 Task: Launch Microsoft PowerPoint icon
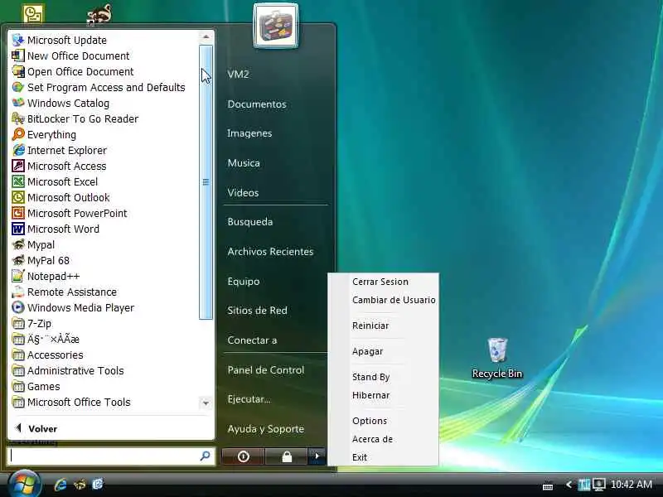click(18, 213)
